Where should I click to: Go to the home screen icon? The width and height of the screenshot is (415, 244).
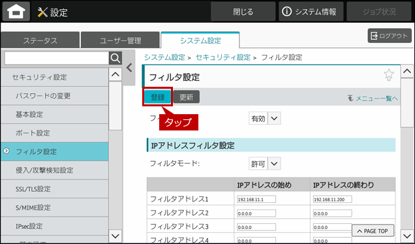pos(16,11)
